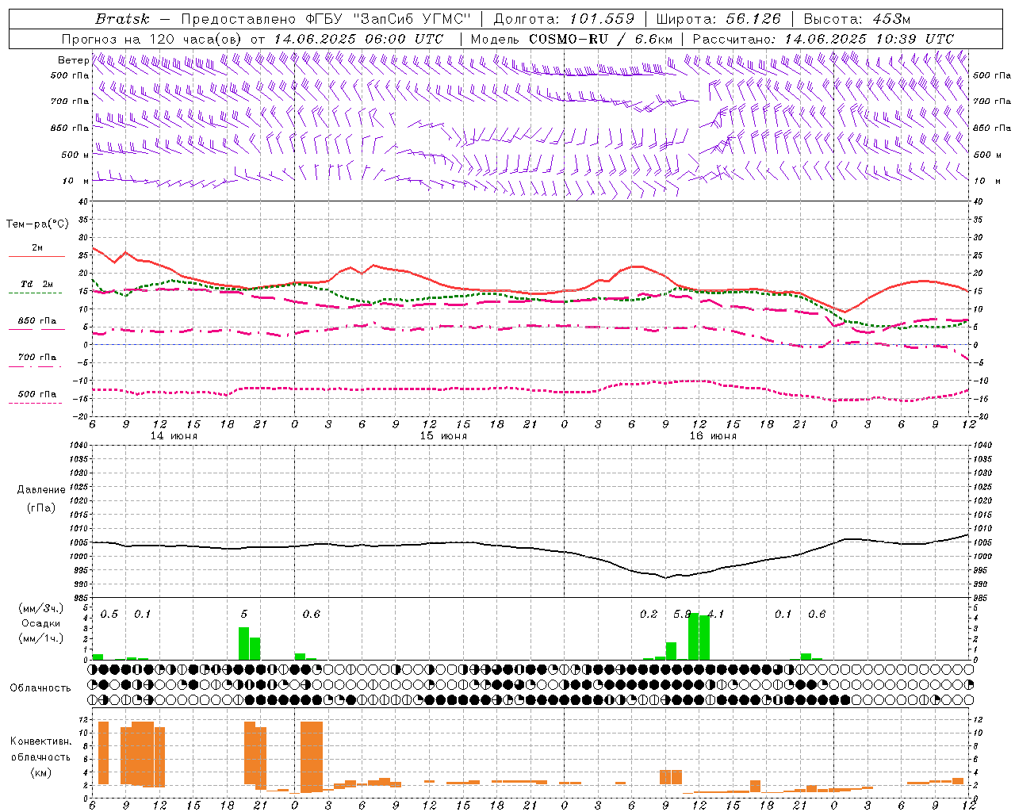Image resolution: width=1015 pixels, height=812 pixels.
Task: Click the 4.1 precipitation total value
Action: (x=716, y=614)
